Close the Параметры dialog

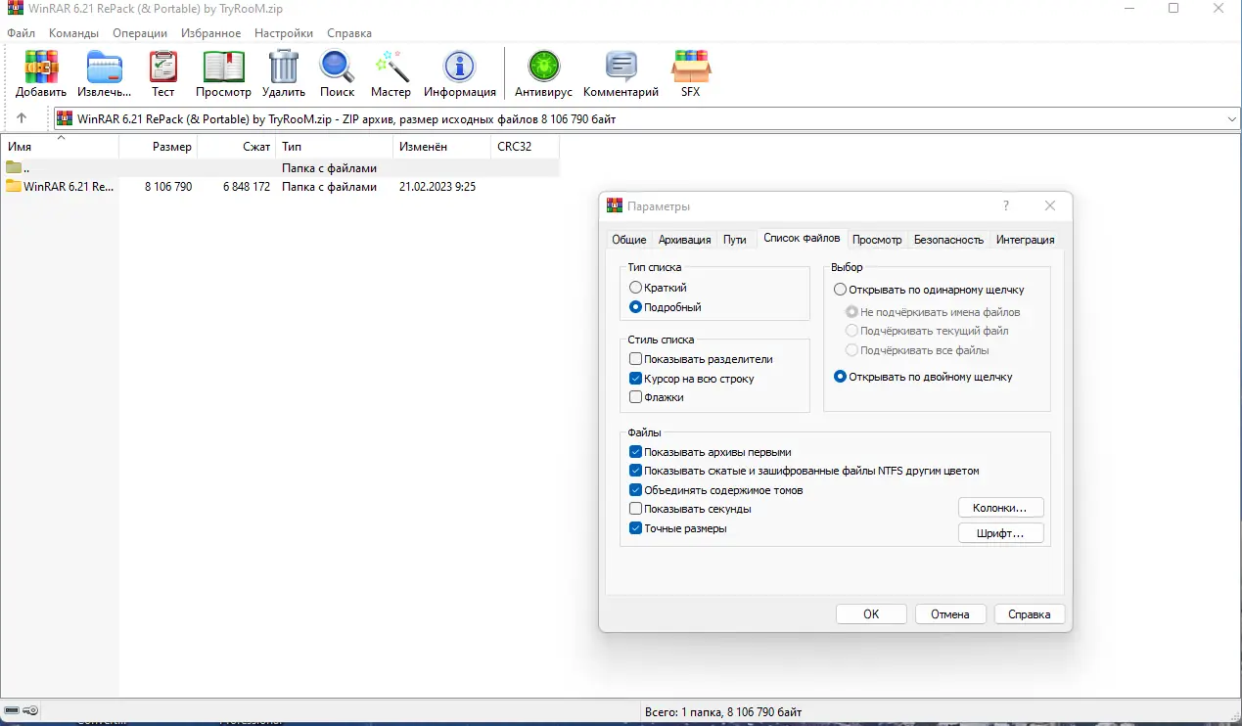pos(1050,205)
